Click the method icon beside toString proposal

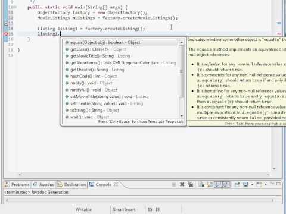tap(67, 110)
